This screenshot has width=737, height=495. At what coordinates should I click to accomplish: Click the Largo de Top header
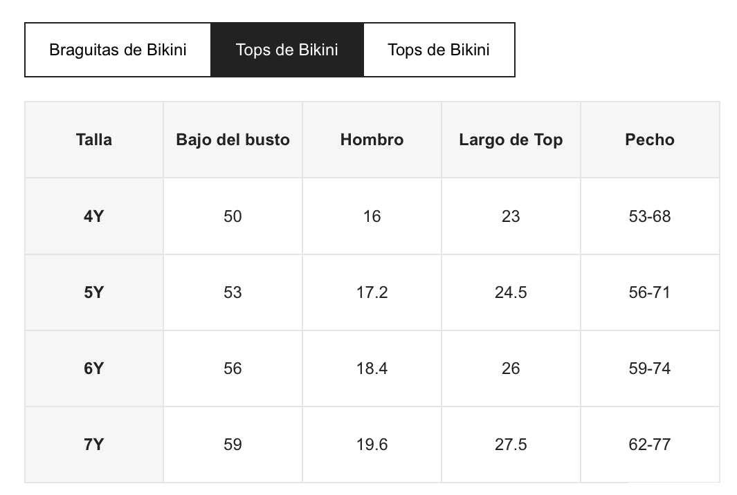point(511,140)
